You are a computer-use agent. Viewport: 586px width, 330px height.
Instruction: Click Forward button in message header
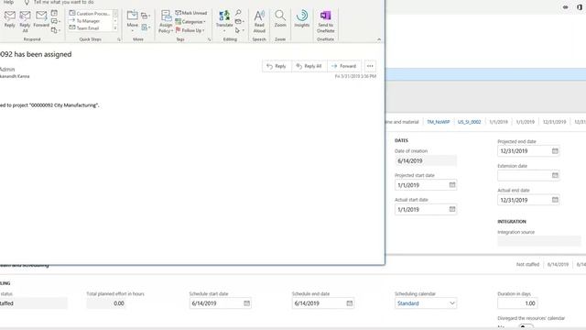click(344, 66)
